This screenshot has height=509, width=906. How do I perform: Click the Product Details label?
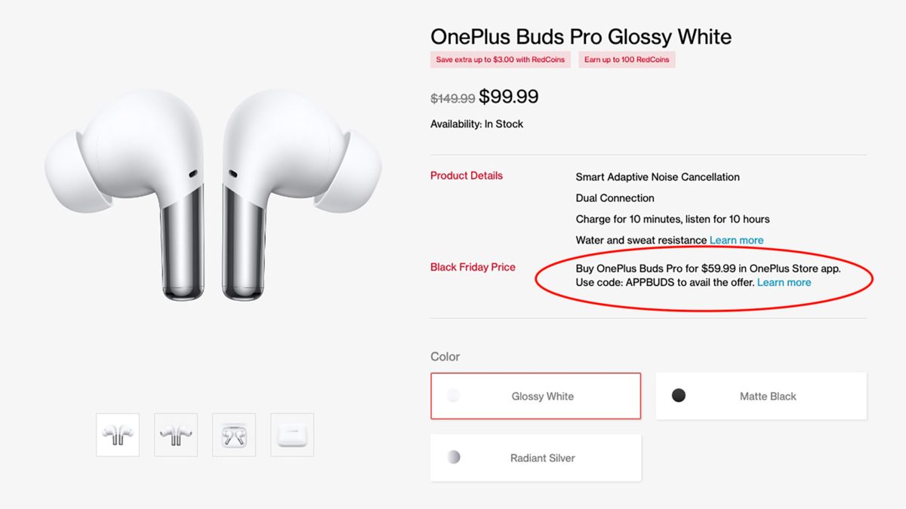click(466, 176)
